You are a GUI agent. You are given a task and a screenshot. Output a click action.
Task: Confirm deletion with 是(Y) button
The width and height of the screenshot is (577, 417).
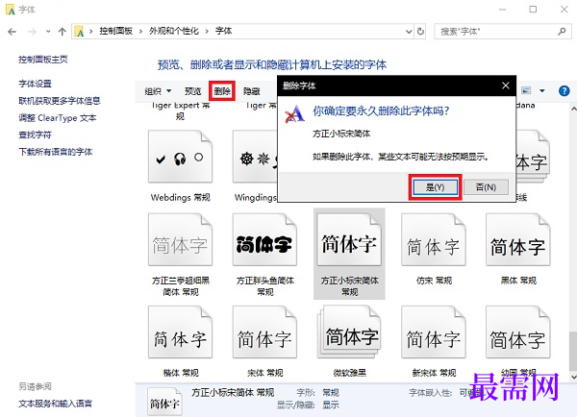(x=436, y=187)
